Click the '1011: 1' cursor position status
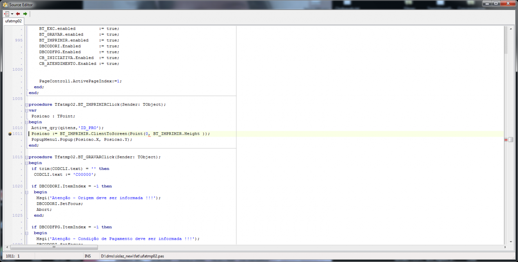This screenshot has width=518, height=262. click(x=13, y=256)
